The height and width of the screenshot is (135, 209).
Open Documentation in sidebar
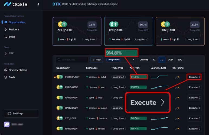tap(18, 70)
